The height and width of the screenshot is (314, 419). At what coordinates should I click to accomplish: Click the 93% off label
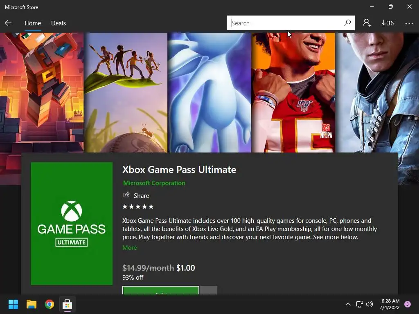pos(133,278)
